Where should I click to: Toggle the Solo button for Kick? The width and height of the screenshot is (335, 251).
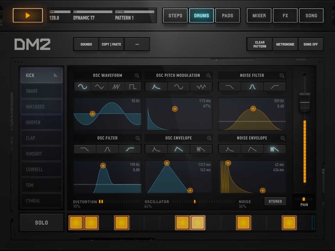(x=42, y=223)
